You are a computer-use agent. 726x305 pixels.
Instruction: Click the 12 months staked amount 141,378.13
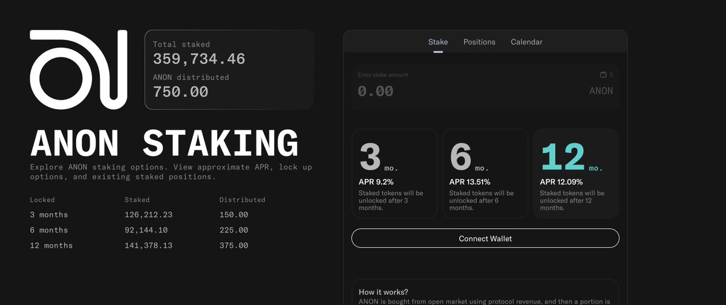pyautogui.click(x=149, y=245)
